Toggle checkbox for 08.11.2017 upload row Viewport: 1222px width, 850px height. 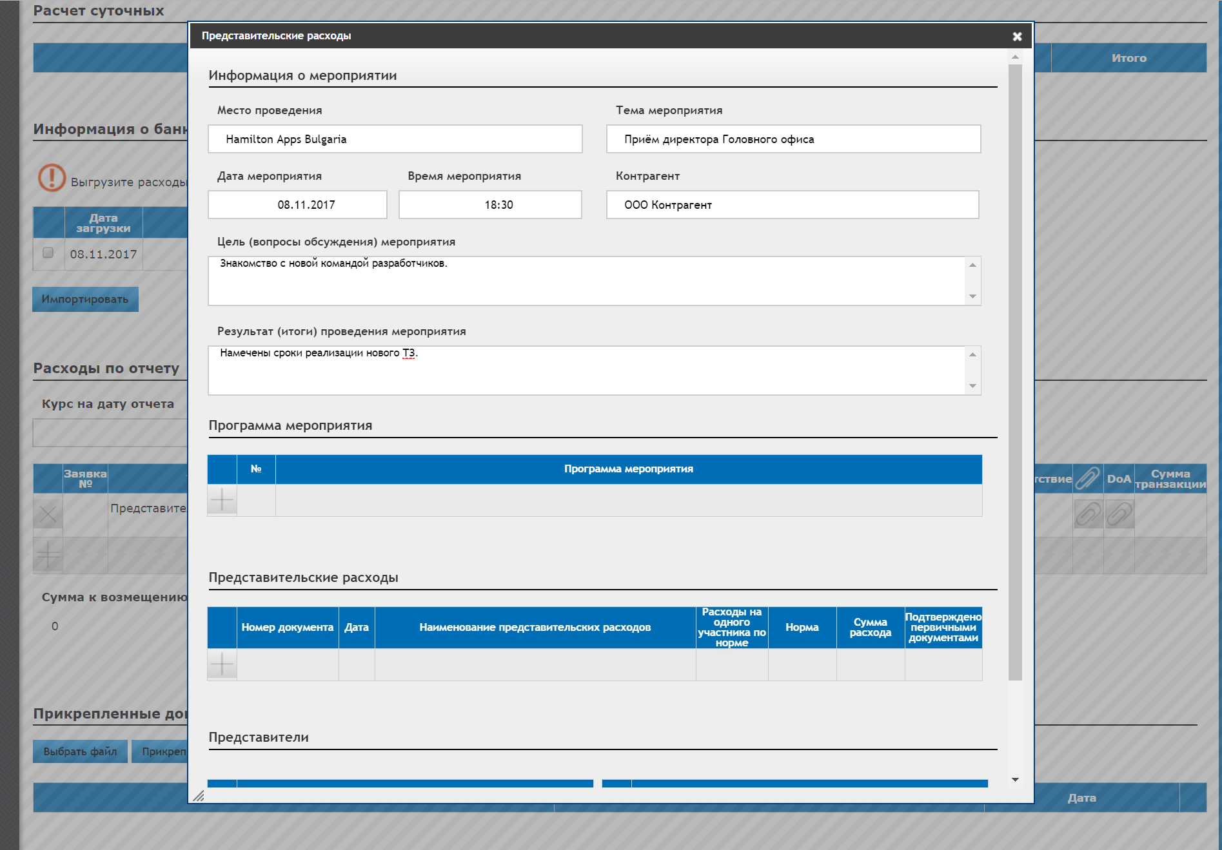(x=48, y=253)
